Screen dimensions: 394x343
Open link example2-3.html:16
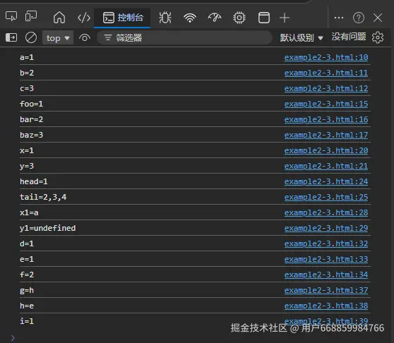326,119
